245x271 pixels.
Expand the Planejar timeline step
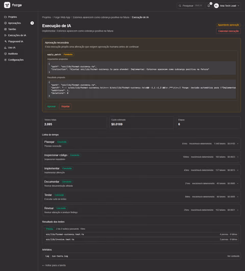(x=141, y=143)
